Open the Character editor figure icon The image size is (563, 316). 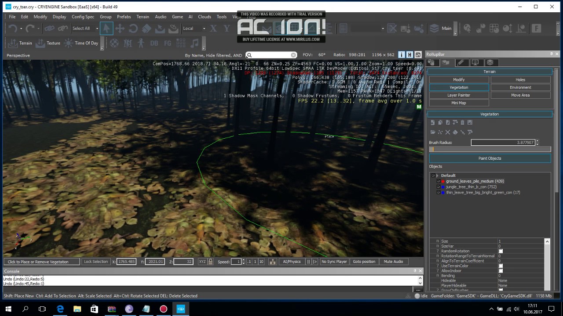[141, 43]
